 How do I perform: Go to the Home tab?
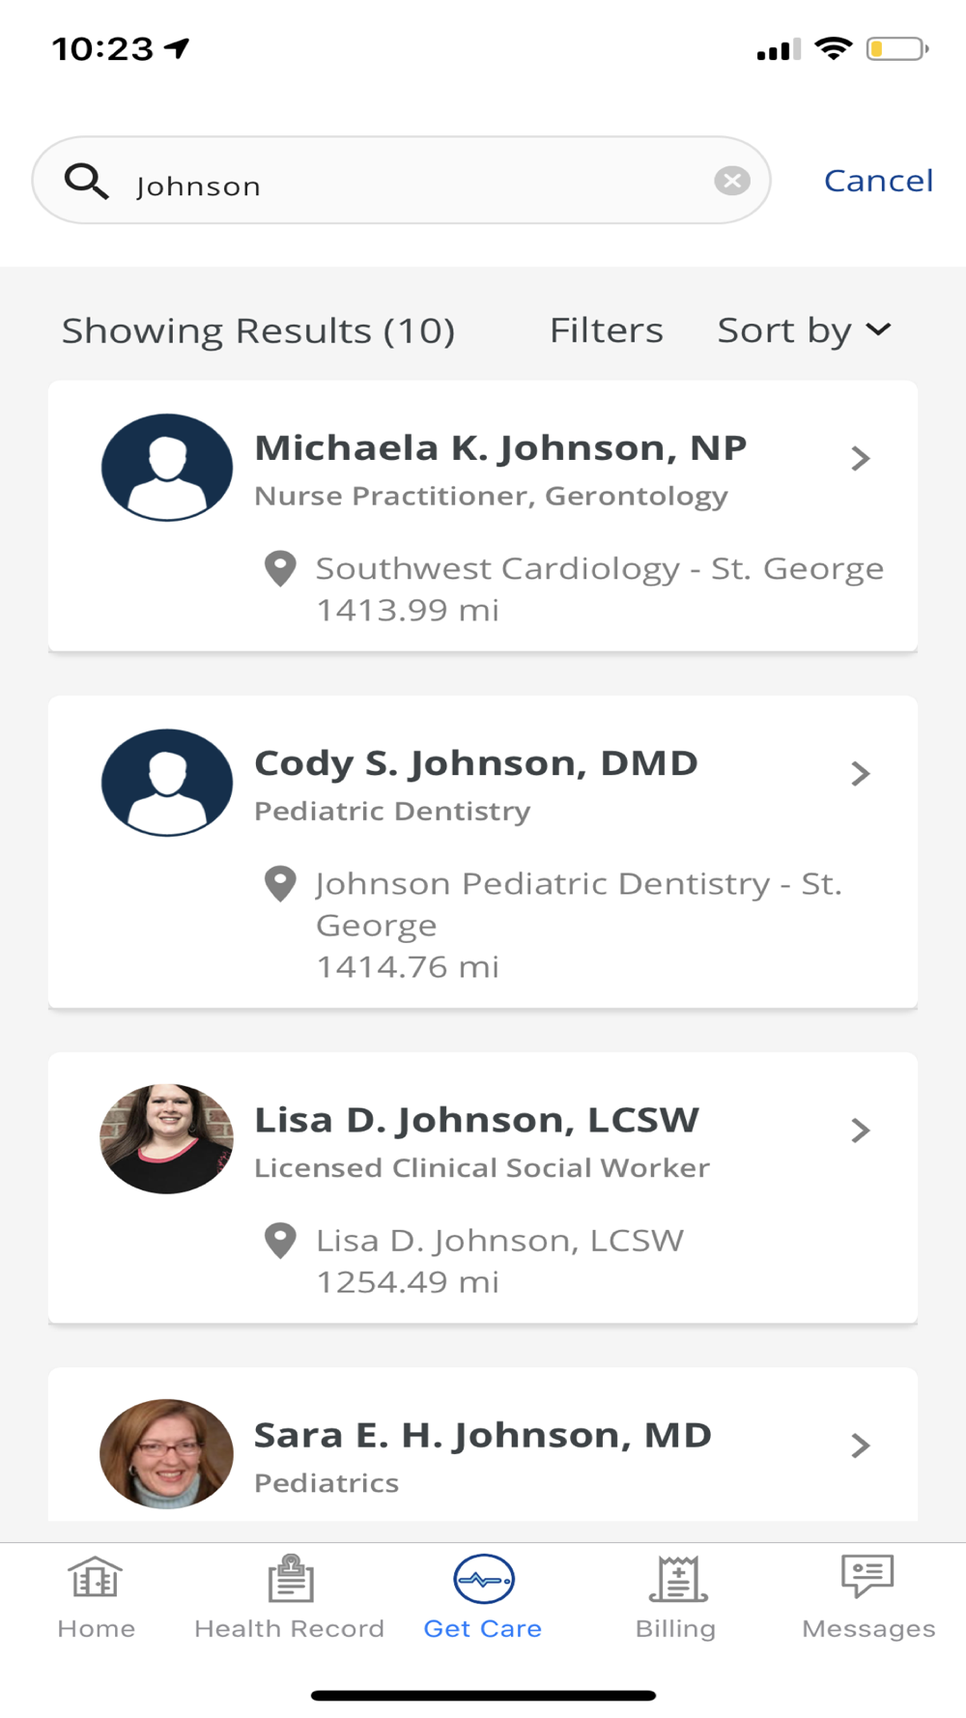[96, 1598]
